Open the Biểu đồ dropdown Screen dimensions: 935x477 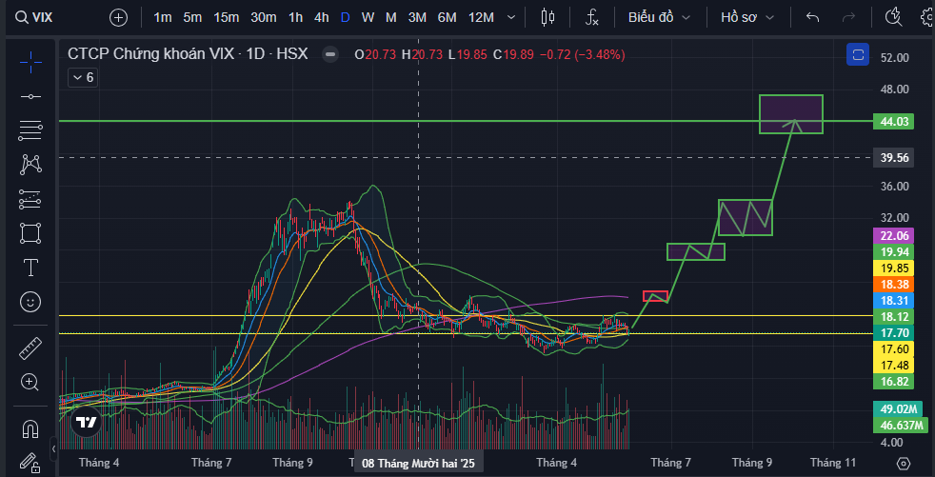[660, 17]
